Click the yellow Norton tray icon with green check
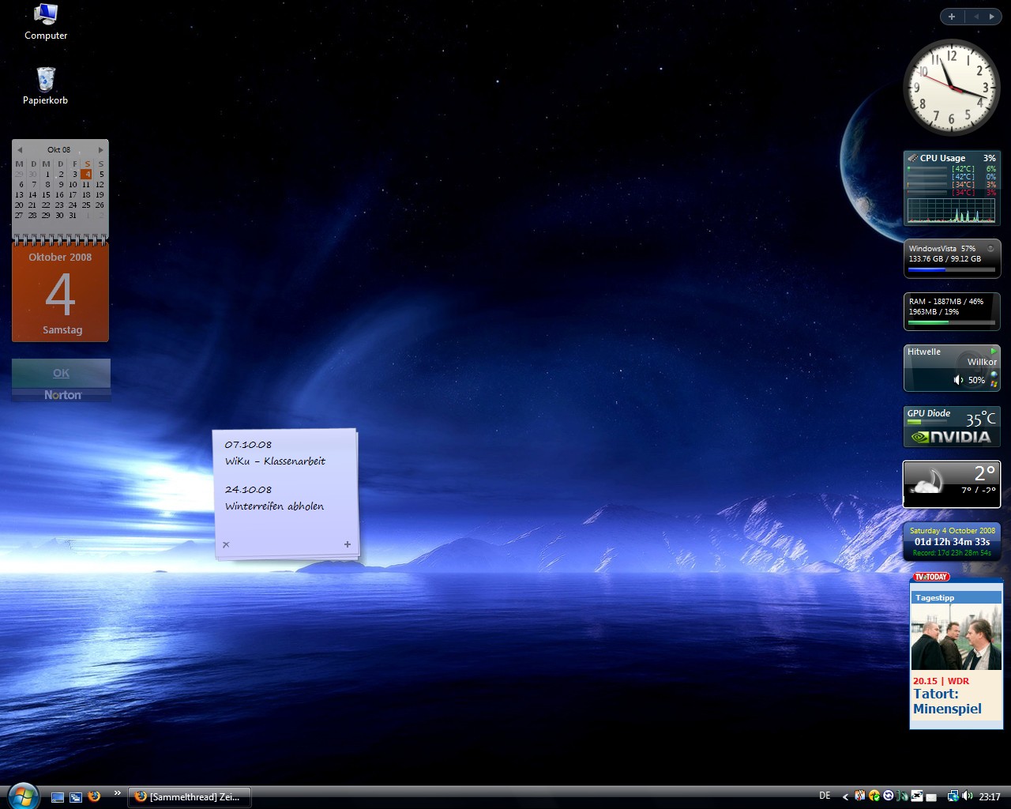 [x=874, y=796]
